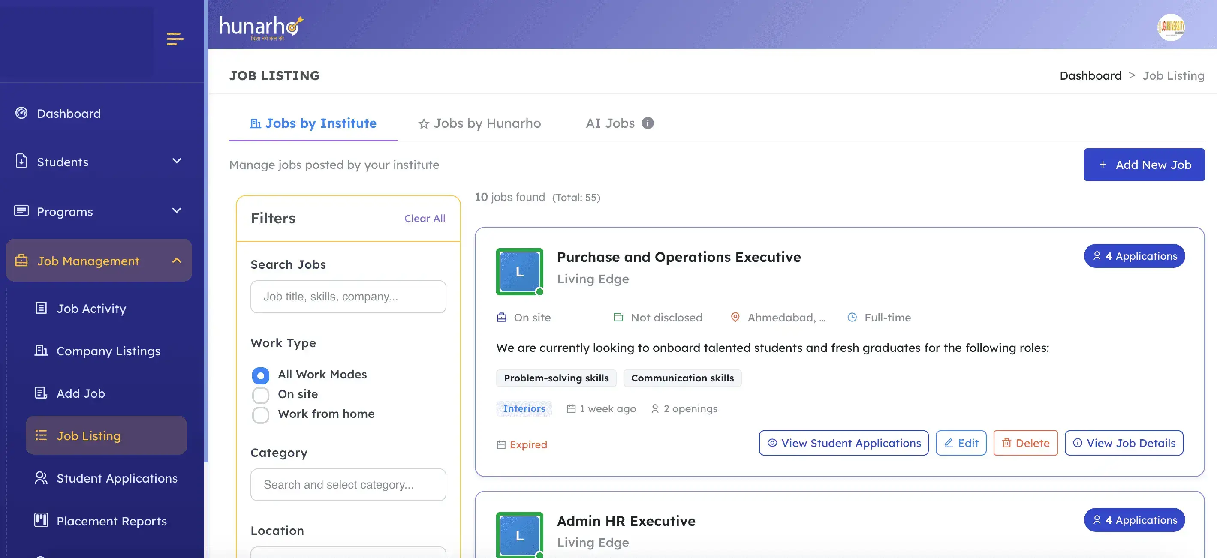This screenshot has height=558, width=1217.
Task: Click View Job Details button
Action: coord(1124,443)
